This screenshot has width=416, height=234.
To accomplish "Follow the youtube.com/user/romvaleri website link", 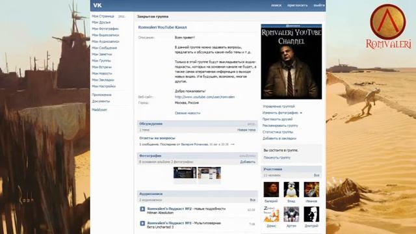I will tap(205, 97).
